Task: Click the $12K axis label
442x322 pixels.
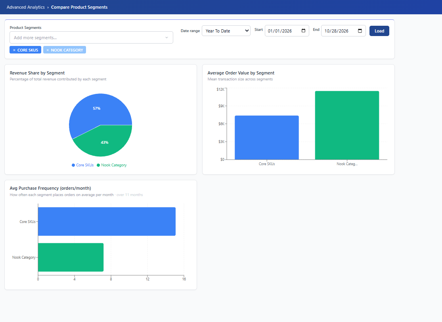Action: click(x=220, y=89)
